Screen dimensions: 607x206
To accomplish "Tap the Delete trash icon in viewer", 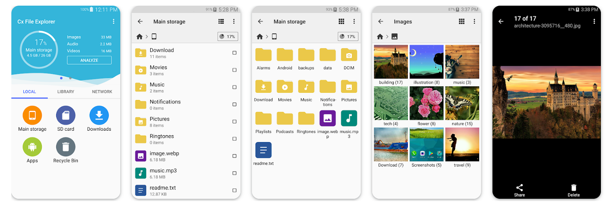I will (573, 188).
